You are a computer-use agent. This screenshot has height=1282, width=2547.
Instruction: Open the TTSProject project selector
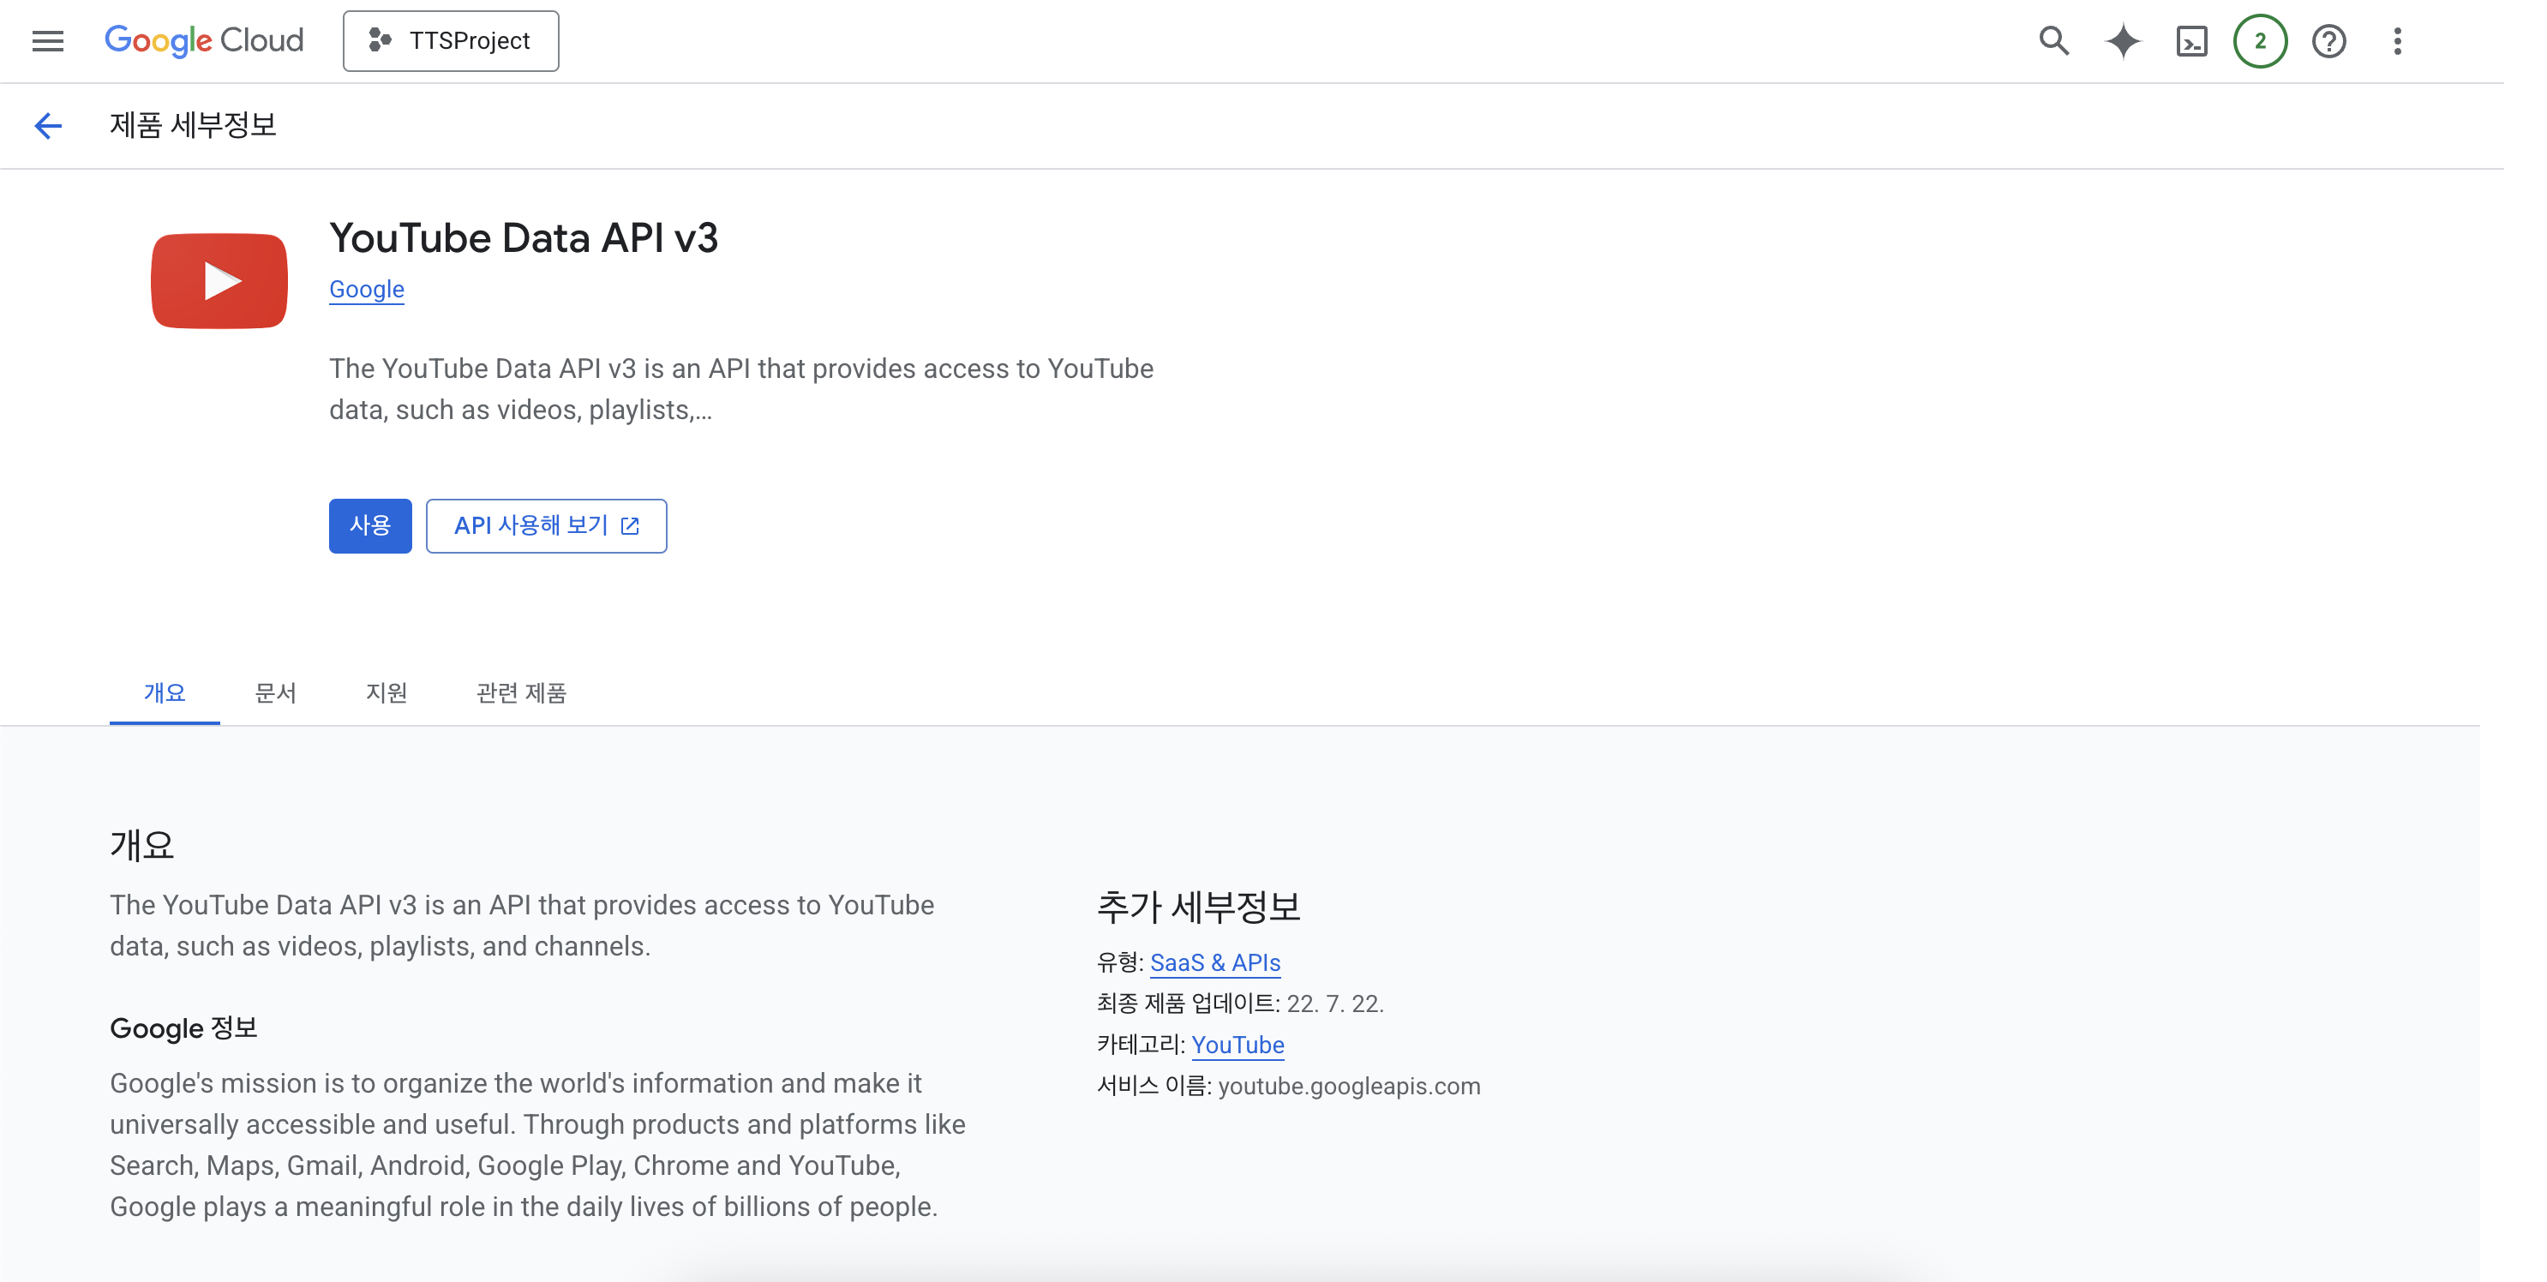point(451,40)
